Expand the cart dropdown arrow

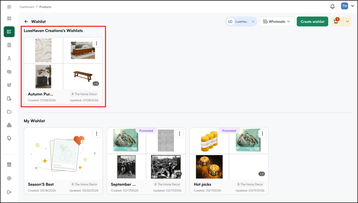(x=347, y=21)
